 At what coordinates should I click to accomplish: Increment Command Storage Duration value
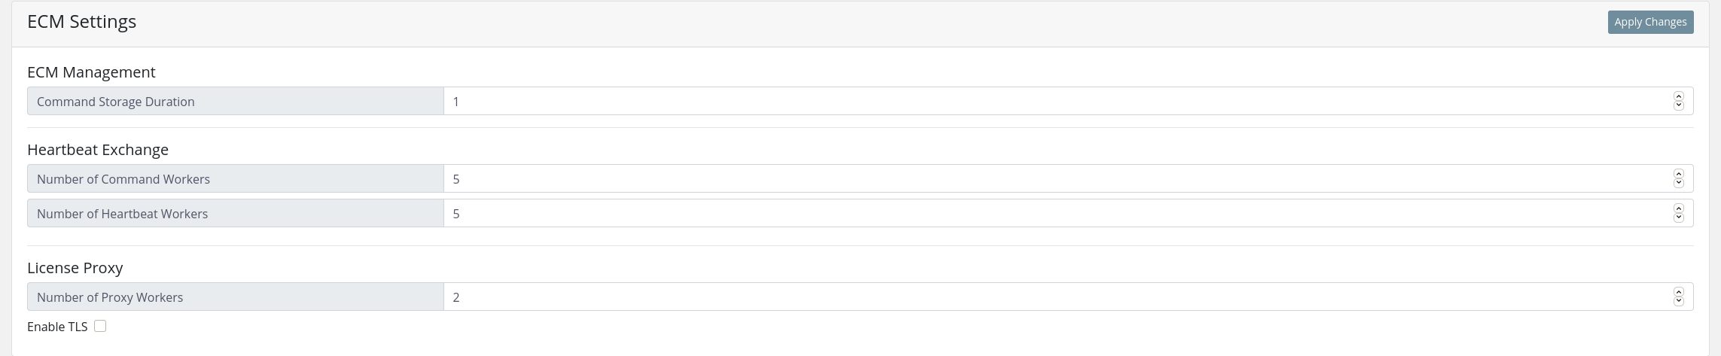point(1678,96)
